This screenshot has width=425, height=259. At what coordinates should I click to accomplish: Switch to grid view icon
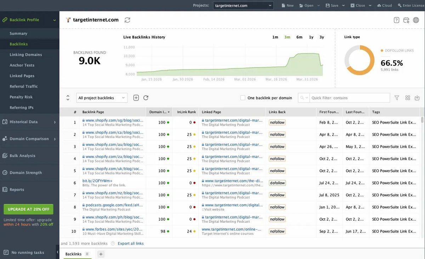point(408,98)
